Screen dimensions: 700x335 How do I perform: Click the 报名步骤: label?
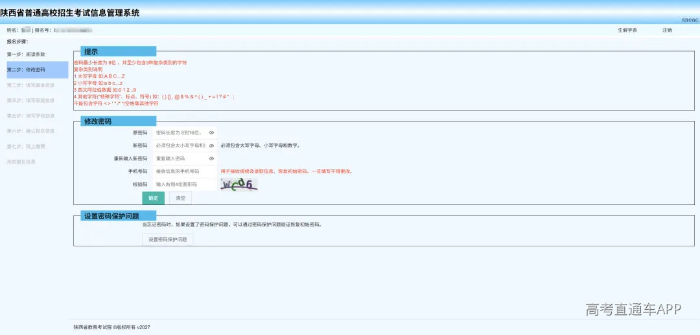[17, 42]
